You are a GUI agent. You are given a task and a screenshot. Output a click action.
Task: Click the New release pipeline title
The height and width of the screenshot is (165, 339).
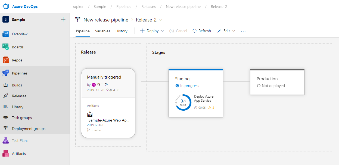pos(106,20)
